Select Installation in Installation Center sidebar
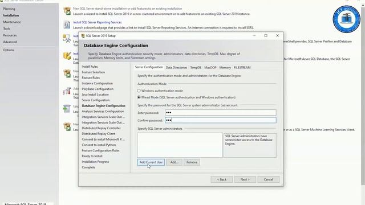The height and width of the screenshot is (205, 365). coord(11,15)
